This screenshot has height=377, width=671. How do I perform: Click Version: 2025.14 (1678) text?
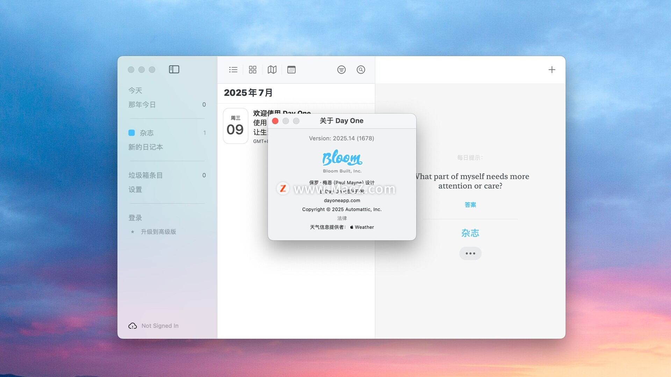click(341, 138)
